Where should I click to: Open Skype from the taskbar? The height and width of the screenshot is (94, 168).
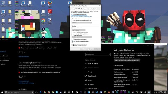click(57, 92)
